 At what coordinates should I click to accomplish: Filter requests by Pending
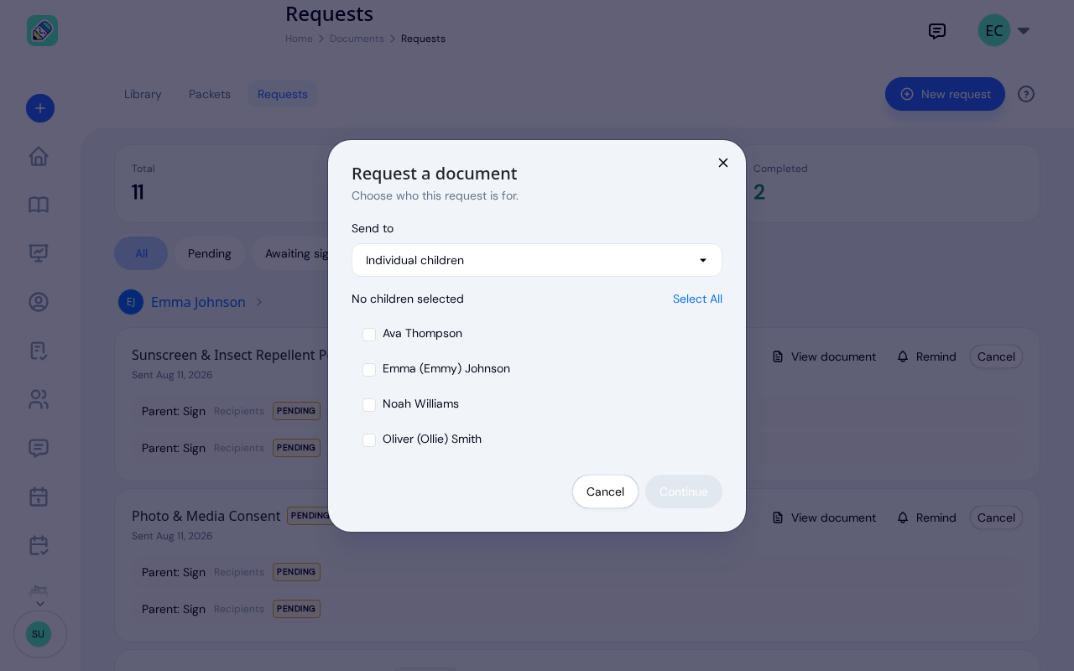(x=210, y=253)
